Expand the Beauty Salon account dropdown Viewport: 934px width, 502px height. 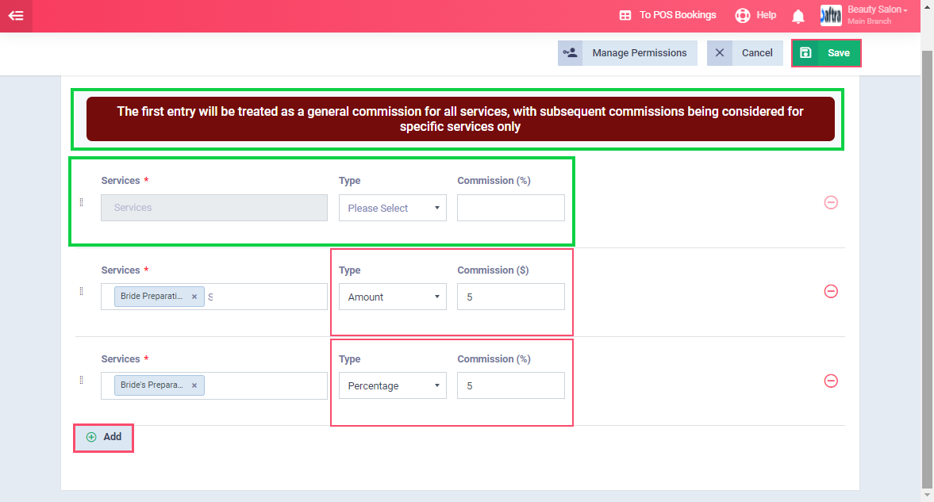[x=878, y=10]
